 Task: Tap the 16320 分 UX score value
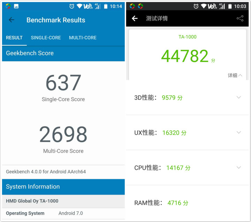pyautogui.click(x=174, y=133)
